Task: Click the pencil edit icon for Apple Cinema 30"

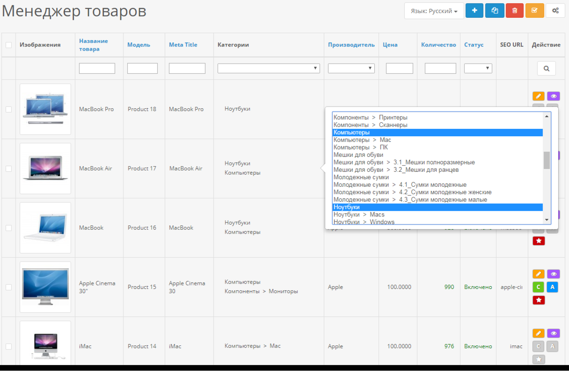Action: [x=538, y=274]
